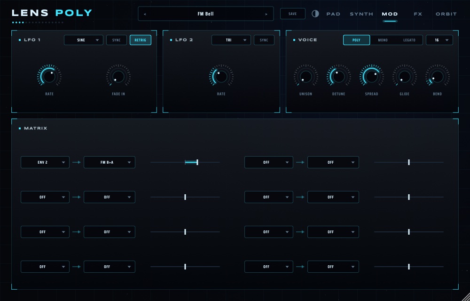Click the amount slider in fourth right matrix row
The width and height of the screenshot is (470, 301).
click(x=409, y=267)
